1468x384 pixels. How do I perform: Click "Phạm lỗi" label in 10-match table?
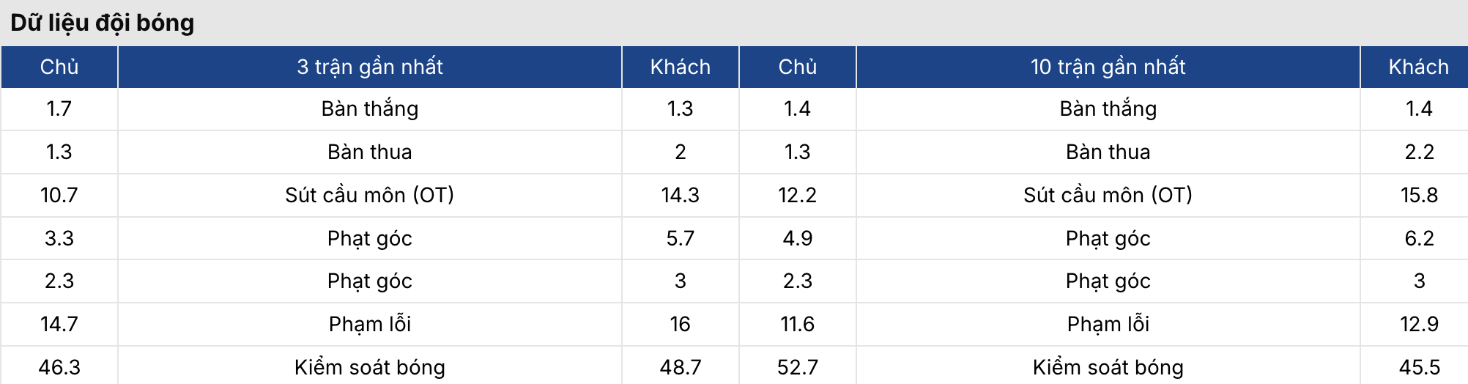1108,324
